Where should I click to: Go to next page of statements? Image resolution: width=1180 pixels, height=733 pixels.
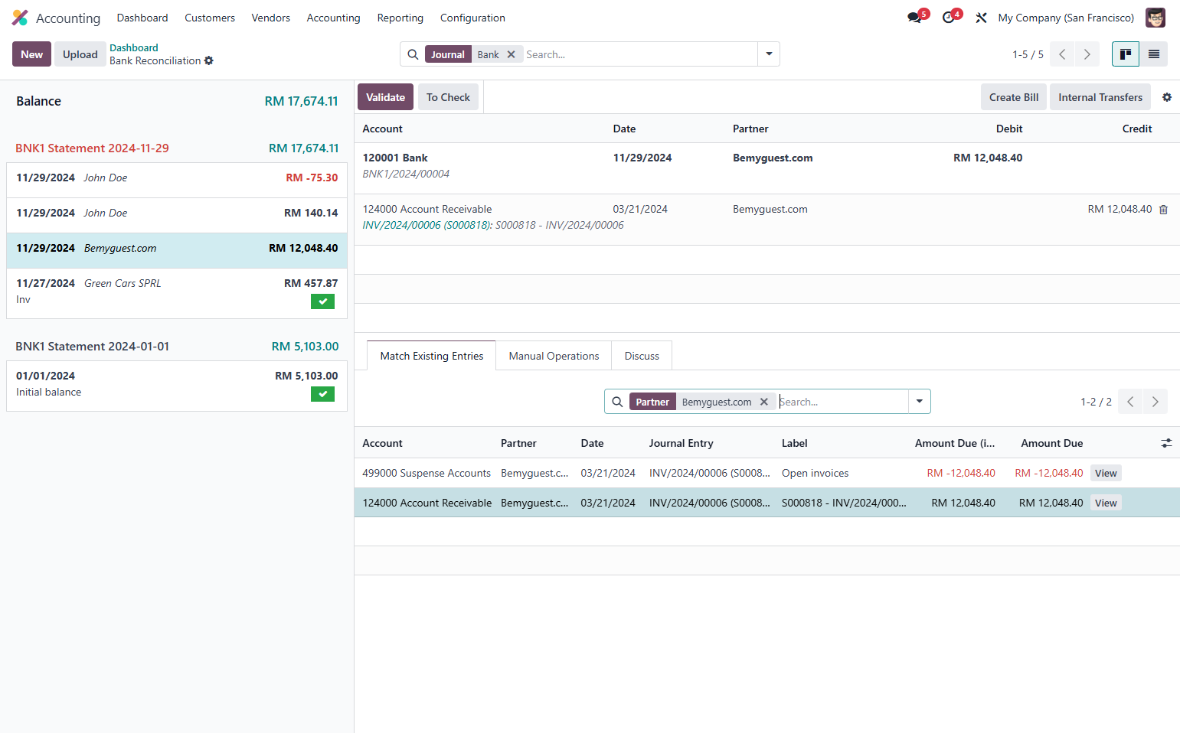pyautogui.click(x=1087, y=54)
